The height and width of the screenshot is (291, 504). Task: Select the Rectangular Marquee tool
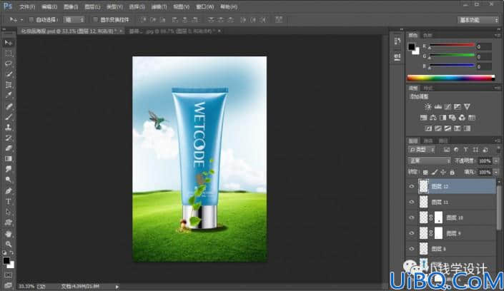click(x=9, y=53)
